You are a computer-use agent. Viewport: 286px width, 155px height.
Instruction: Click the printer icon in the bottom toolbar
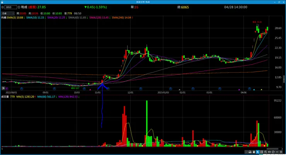250,152
